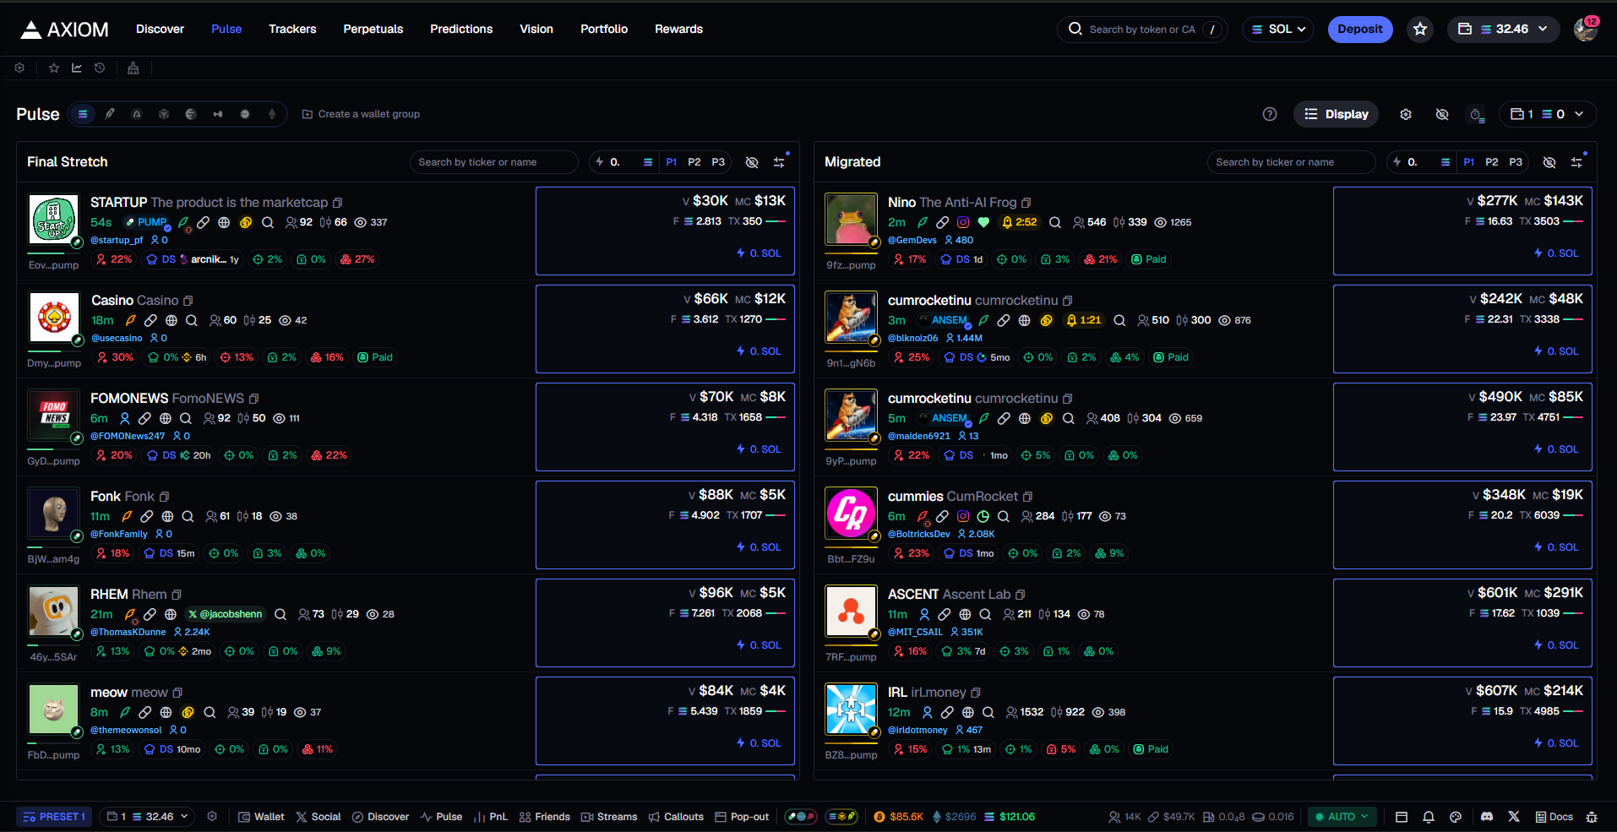
Task: Open the Display options dropdown
Action: point(1336,114)
